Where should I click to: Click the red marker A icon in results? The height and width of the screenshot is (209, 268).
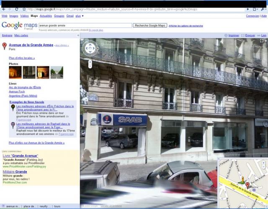coord(5,46)
